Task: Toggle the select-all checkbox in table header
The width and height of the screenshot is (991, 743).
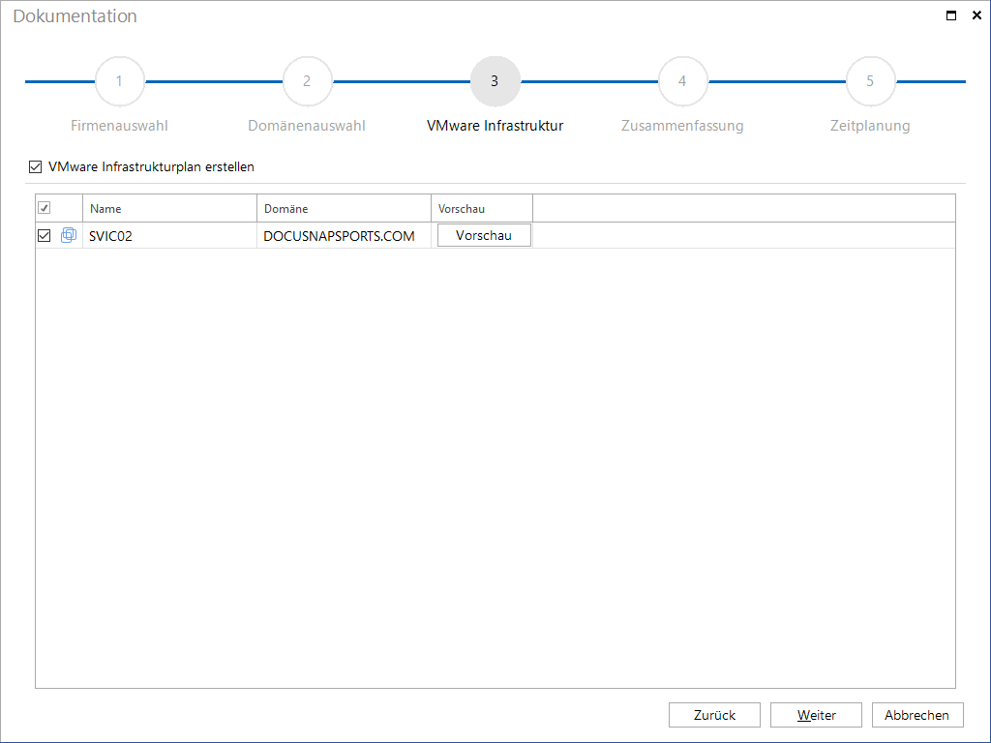Action: coord(45,208)
